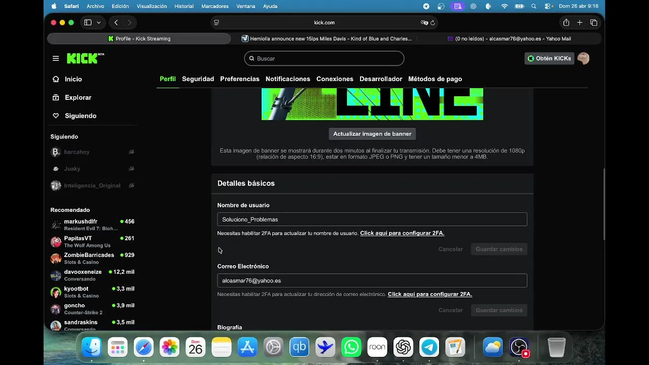
Task: Open davooxeneize in Recomendado list
Action: 92,275
